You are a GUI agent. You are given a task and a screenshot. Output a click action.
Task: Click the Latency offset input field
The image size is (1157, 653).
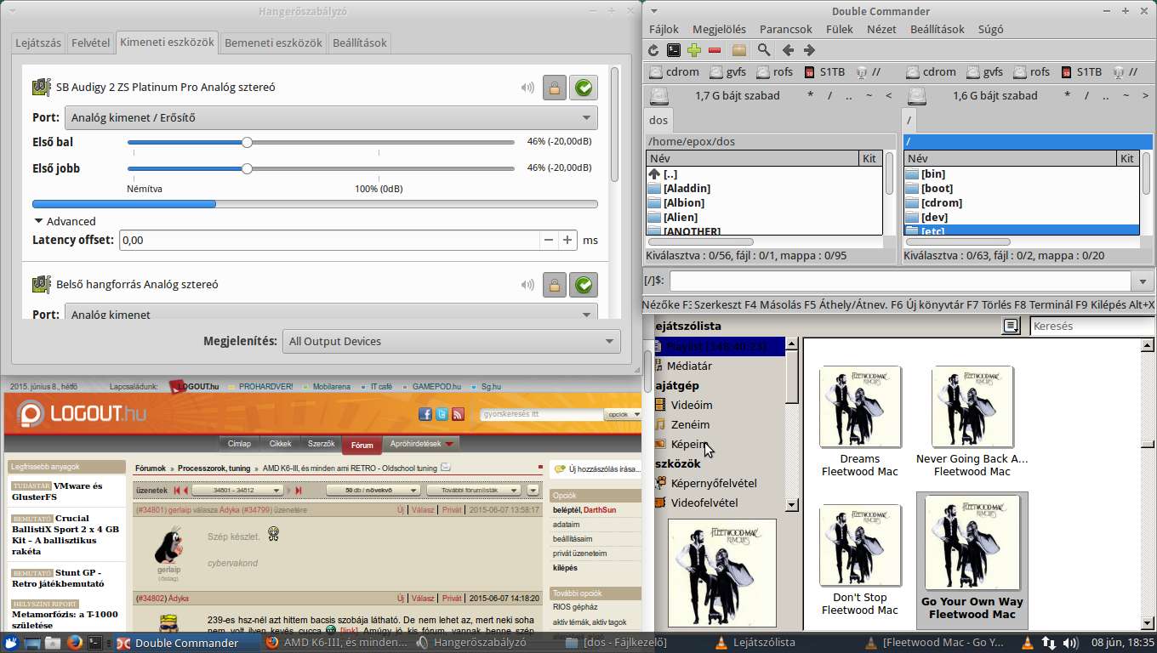[x=330, y=240]
